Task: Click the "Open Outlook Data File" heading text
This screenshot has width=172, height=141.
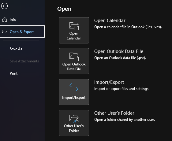Action: pyautogui.click(x=119, y=51)
